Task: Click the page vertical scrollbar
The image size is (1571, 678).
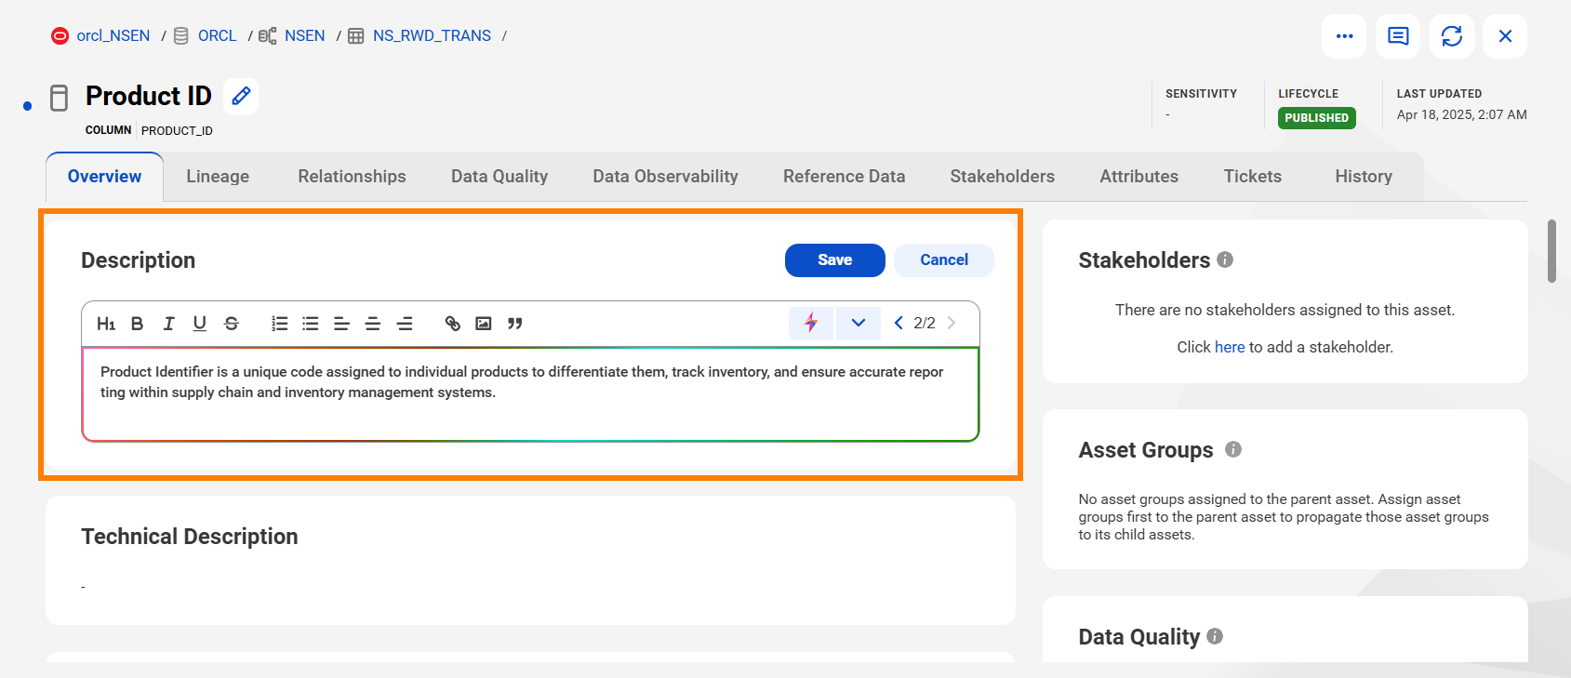Action: pyautogui.click(x=1551, y=251)
